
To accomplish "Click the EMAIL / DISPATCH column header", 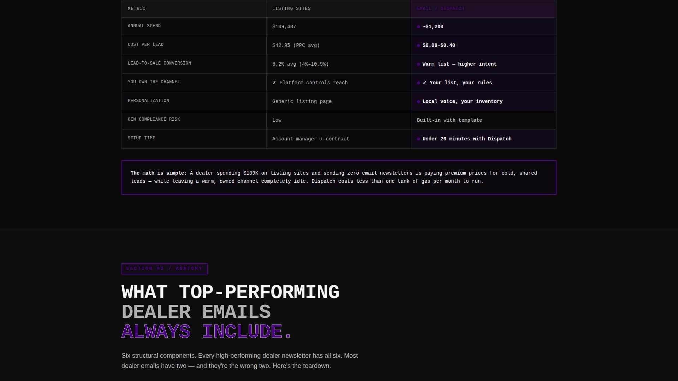I will (x=440, y=8).
